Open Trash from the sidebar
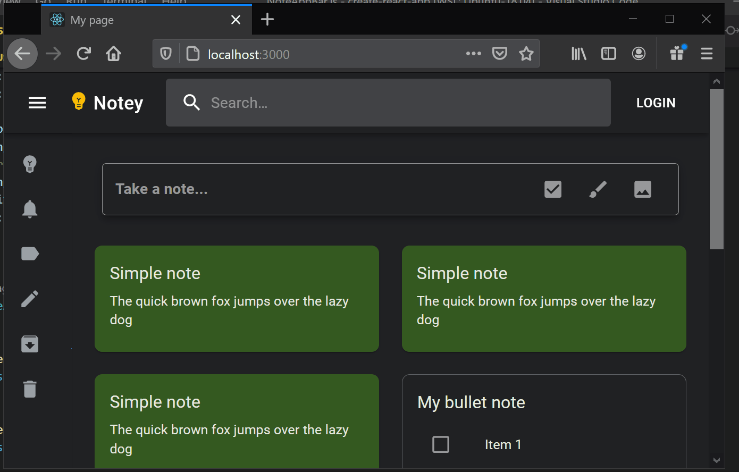 30,389
